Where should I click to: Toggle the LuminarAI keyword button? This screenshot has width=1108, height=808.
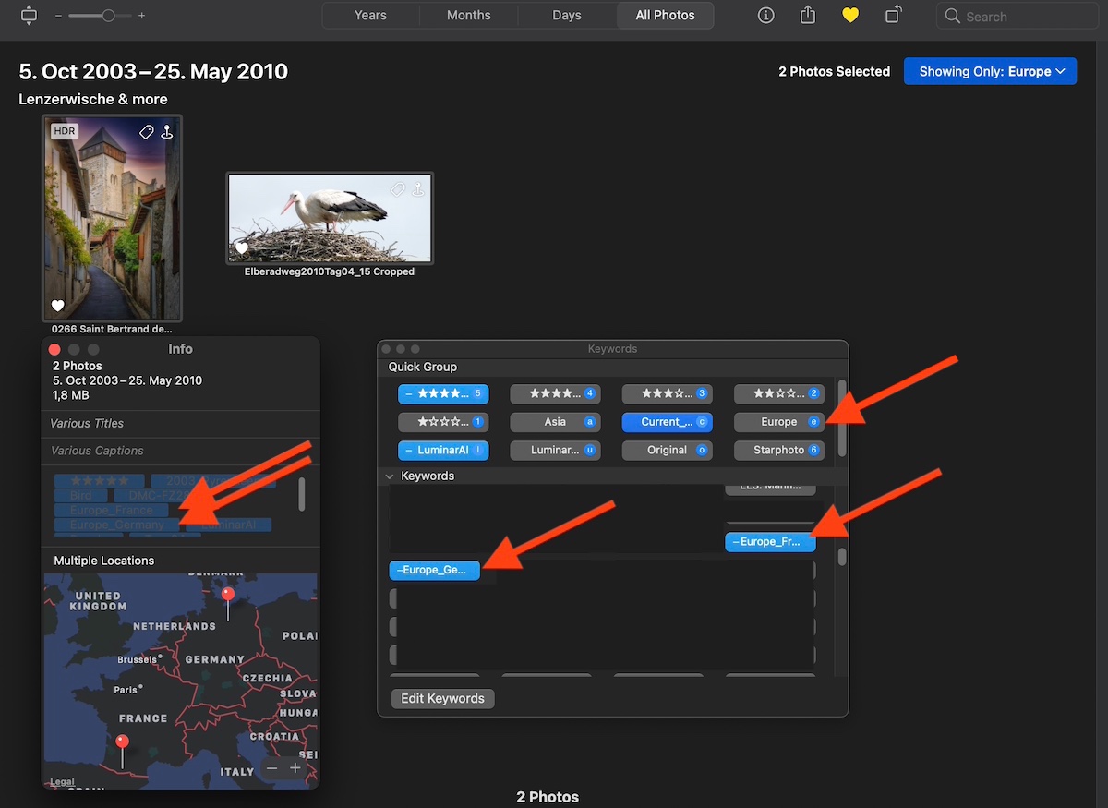click(443, 451)
